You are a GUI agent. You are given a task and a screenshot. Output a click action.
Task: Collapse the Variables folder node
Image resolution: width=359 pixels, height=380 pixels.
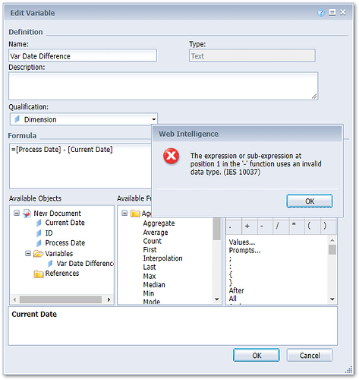(28, 253)
